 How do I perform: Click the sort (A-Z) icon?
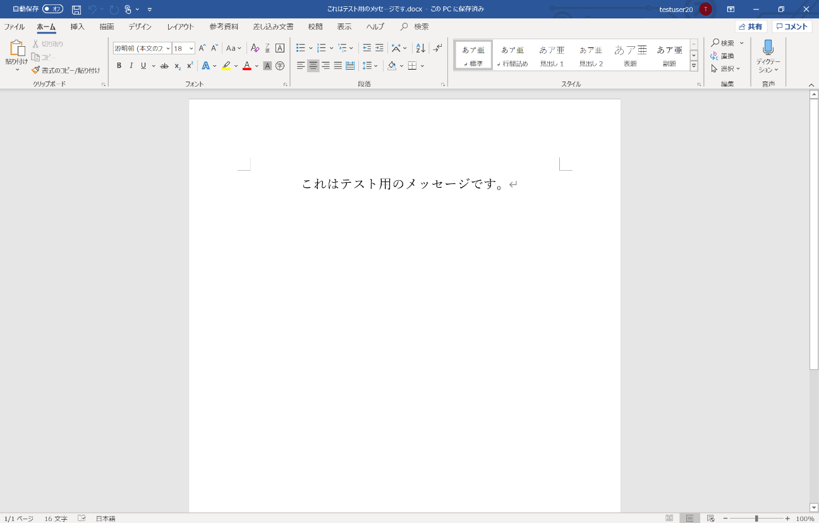pyautogui.click(x=421, y=48)
